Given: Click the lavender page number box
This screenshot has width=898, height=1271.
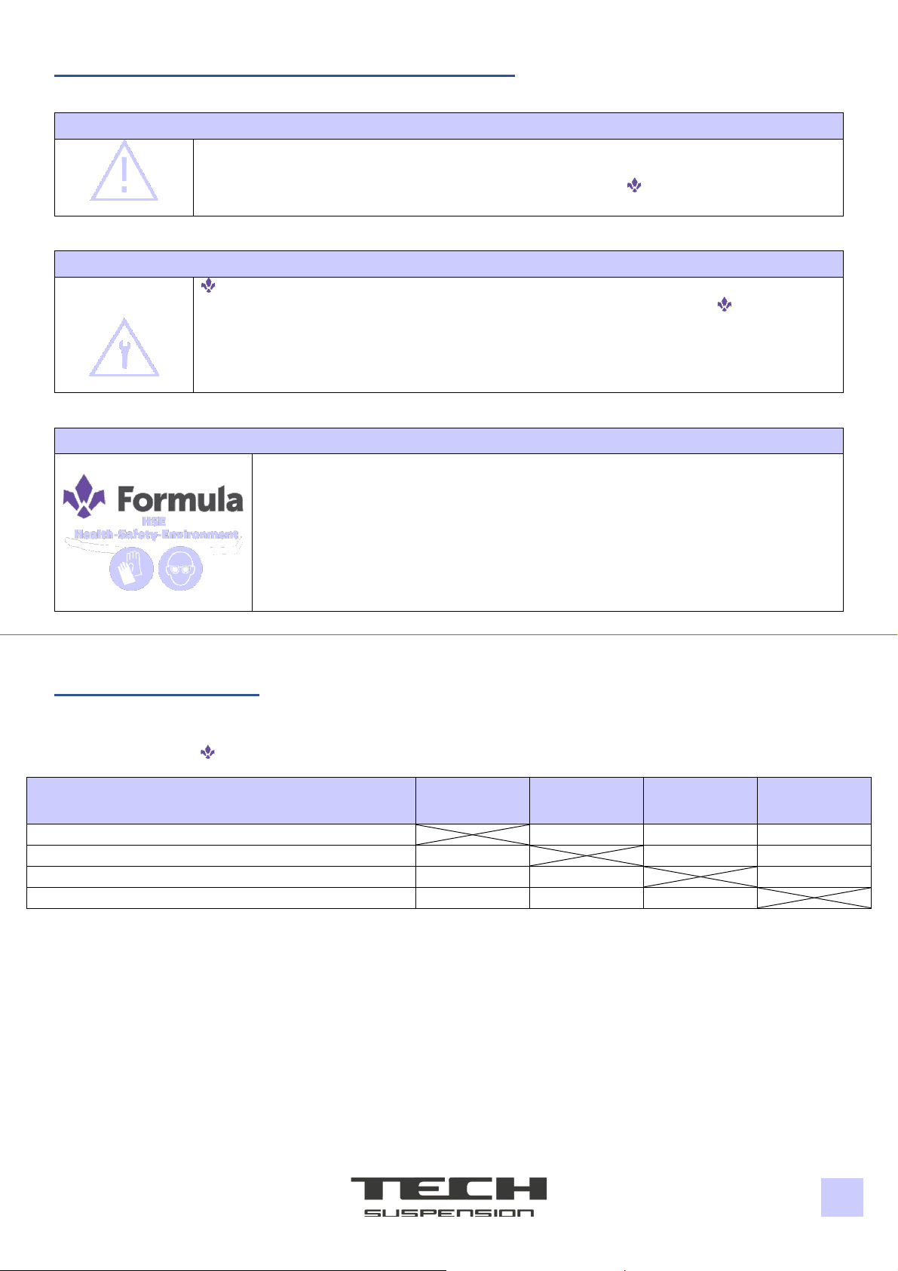Looking at the screenshot, I should point(842,1197).
